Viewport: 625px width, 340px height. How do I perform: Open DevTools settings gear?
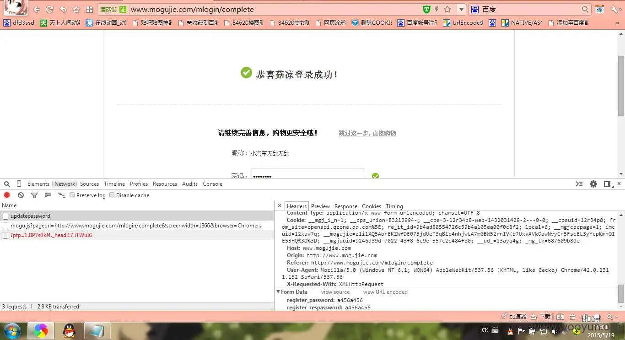[593, 184]
